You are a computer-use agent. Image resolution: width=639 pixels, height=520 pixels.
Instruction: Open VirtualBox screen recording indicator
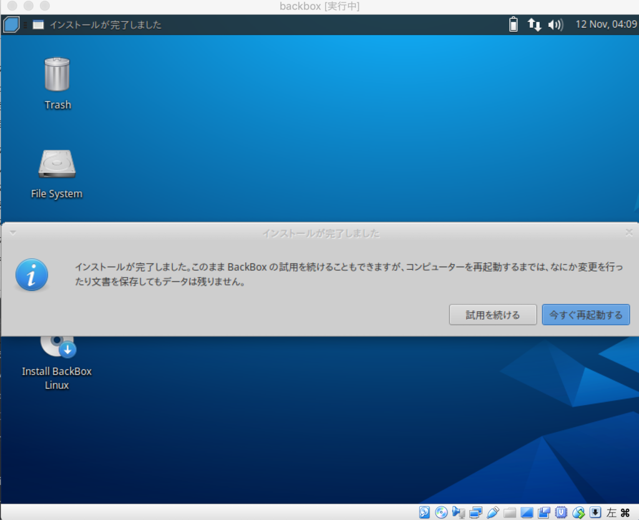click(544, 513)
